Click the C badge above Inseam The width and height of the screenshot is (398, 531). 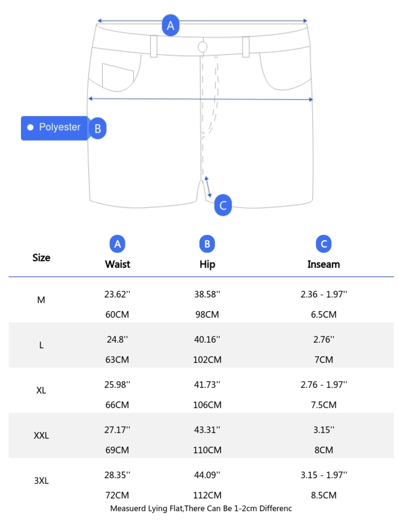pos(323,244)
